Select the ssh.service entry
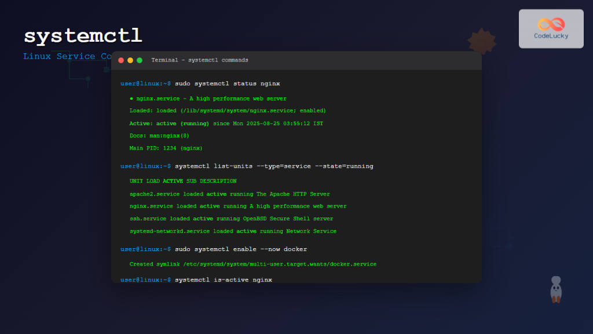The image size is (593, 334). point(232,218)
